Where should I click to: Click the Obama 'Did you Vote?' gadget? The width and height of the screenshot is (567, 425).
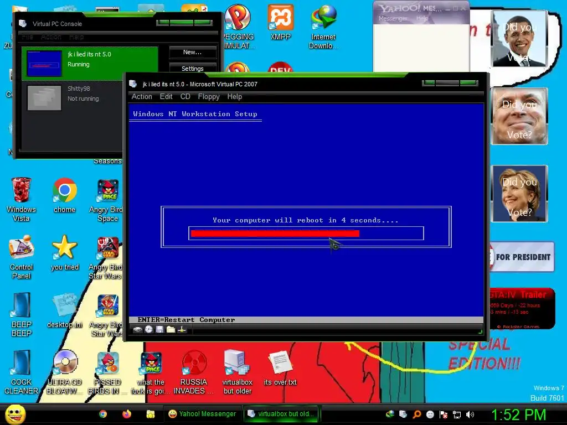pos(519,39)
